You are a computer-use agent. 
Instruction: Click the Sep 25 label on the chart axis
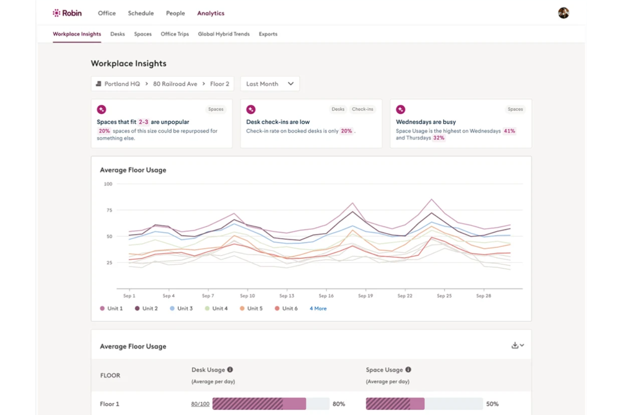coord(444,296)
